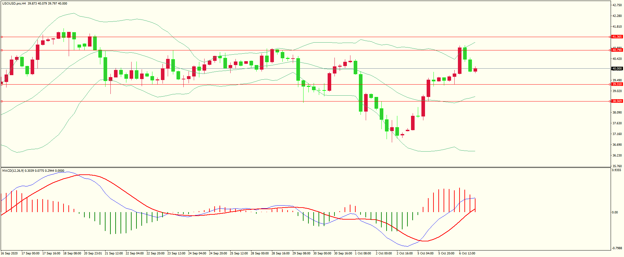Click the 36.690 price axis value
The width and height of the screenshot is (624, 257).
617,145
